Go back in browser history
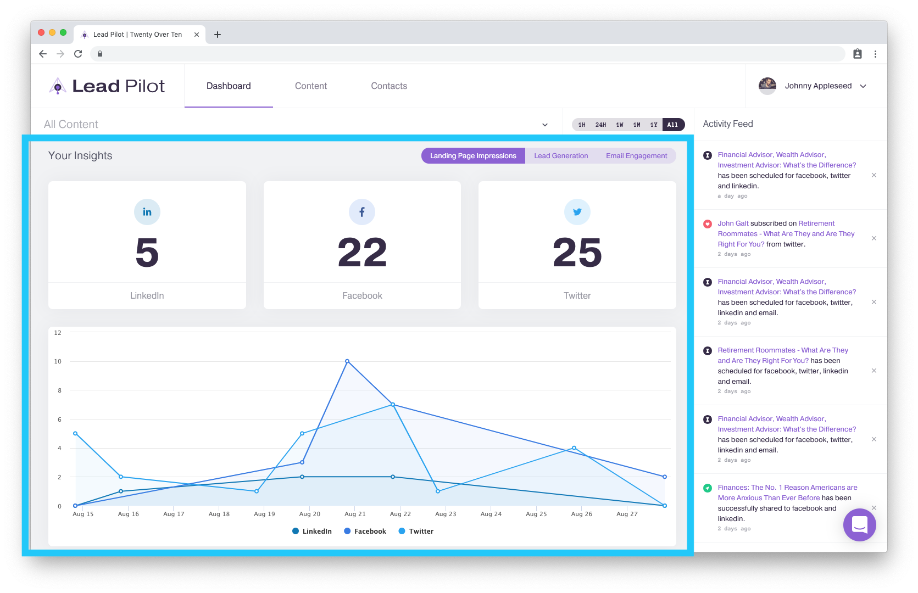 coord(43,54)
